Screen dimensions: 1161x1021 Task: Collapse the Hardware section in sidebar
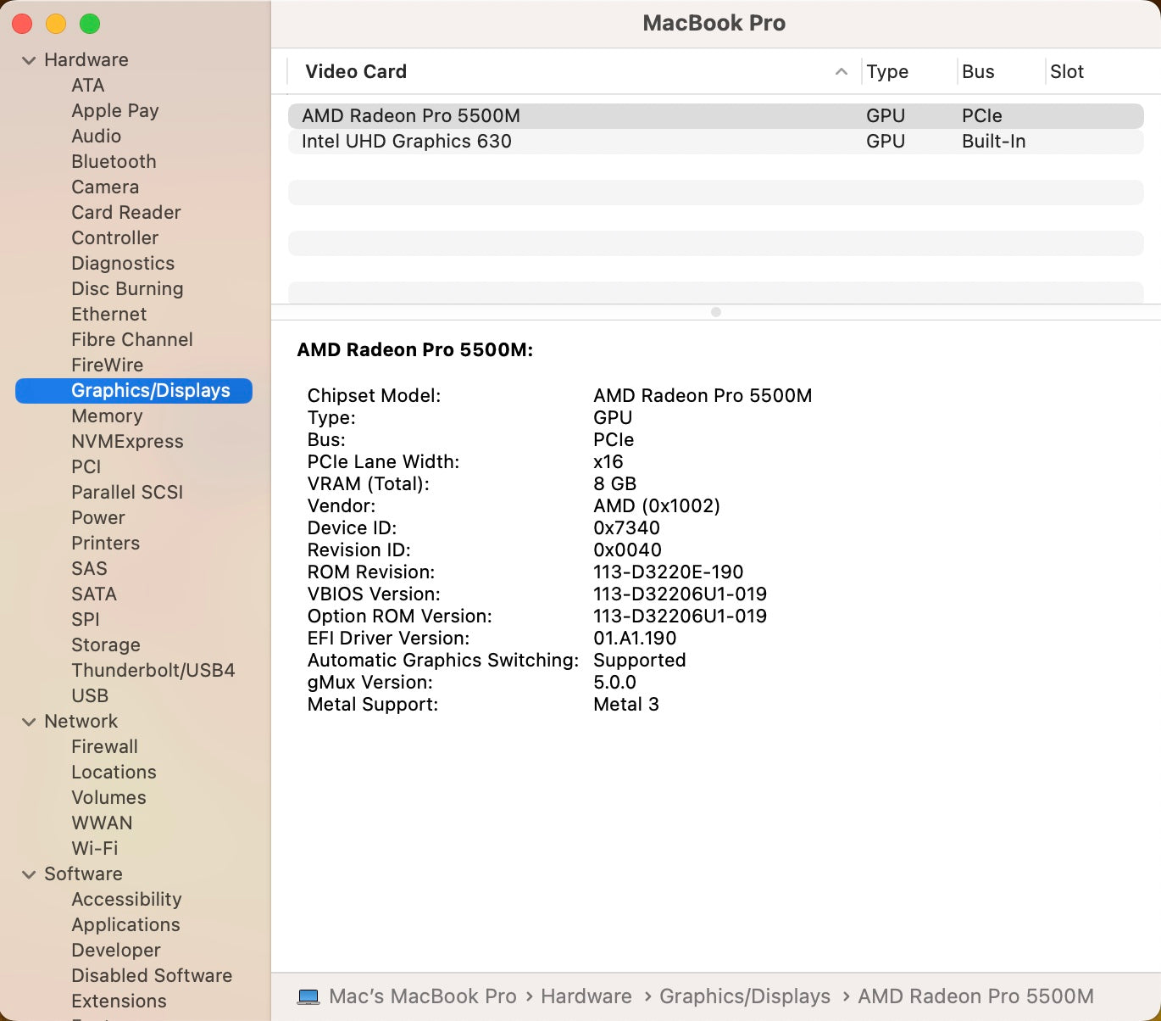coord(29,60)
